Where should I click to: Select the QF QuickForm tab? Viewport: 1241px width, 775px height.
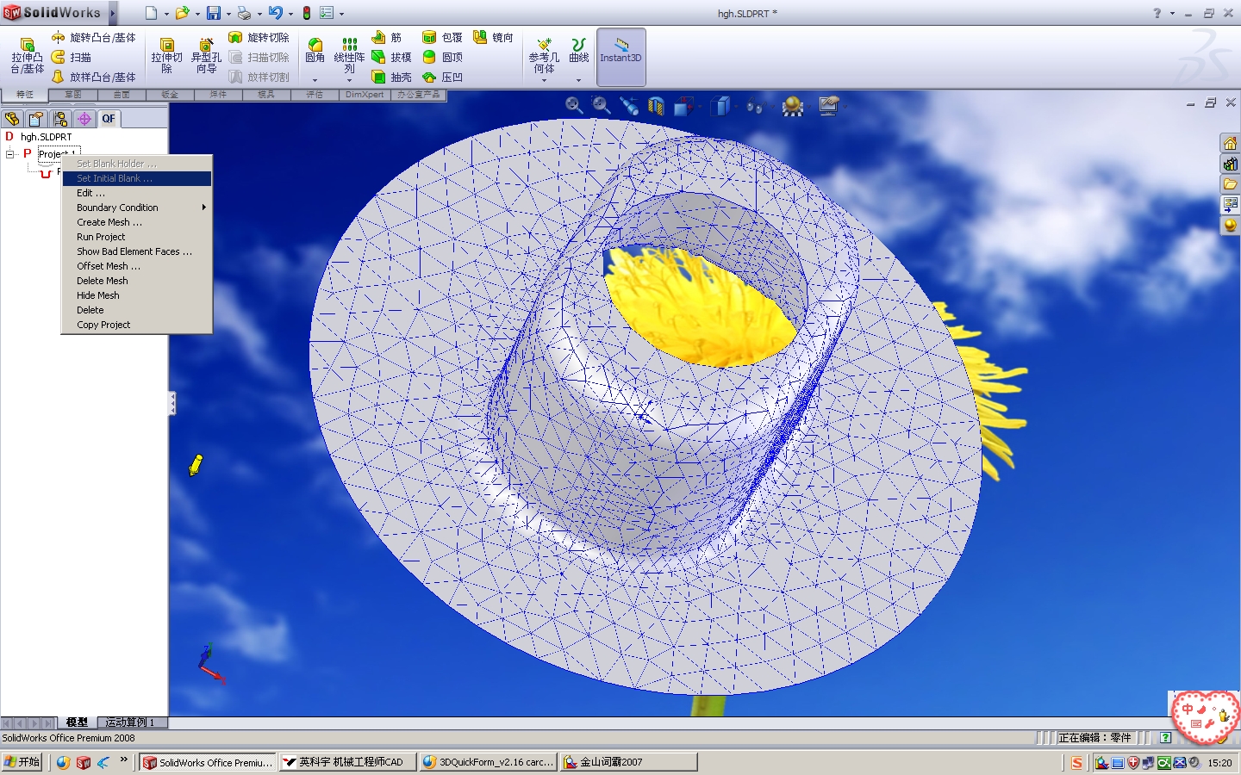point(109,119)
